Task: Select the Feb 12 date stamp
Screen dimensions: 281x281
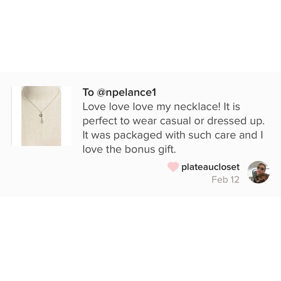Action: pyautogui.click(x=225, y=180)
